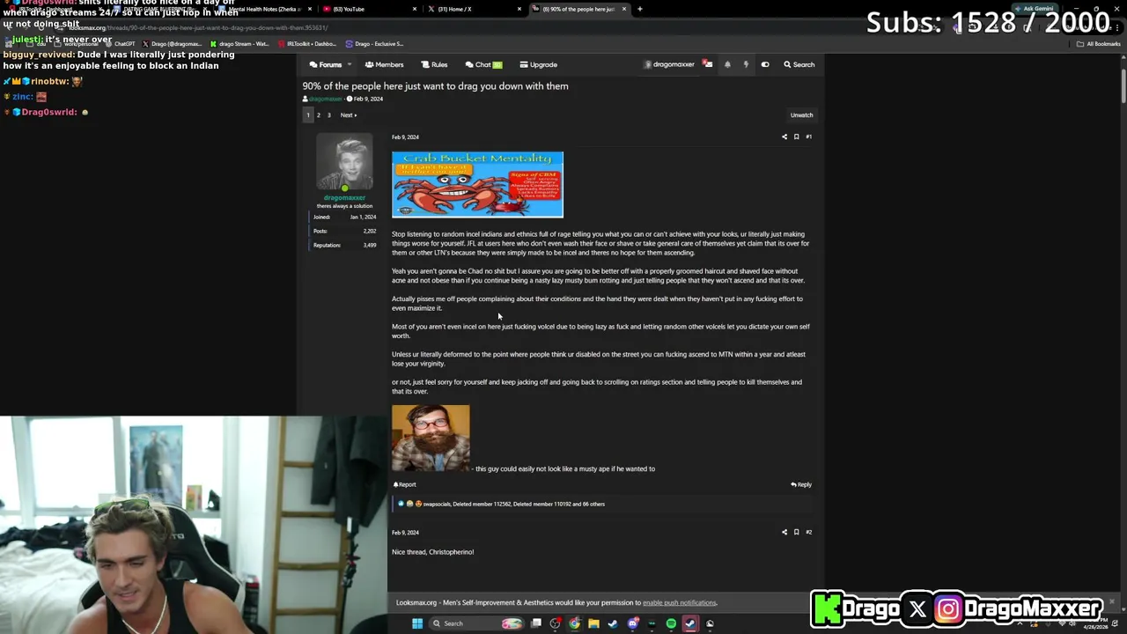Open the forum Search

click(x=799, y=64)
